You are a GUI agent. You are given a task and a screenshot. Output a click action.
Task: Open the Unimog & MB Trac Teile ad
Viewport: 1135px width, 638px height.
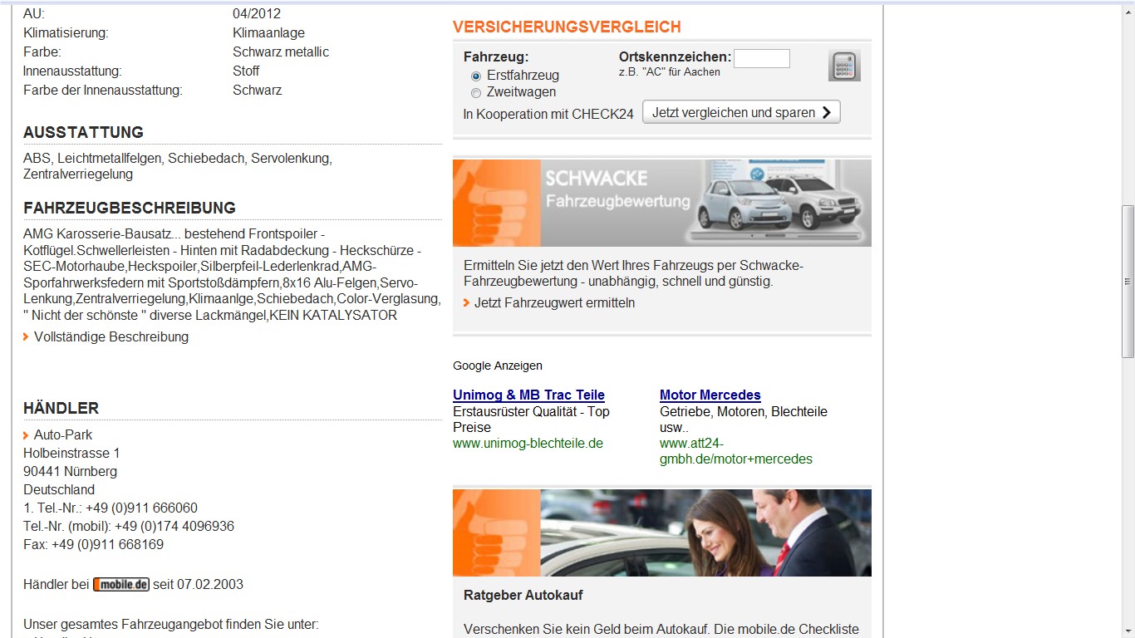coord(528,395)
